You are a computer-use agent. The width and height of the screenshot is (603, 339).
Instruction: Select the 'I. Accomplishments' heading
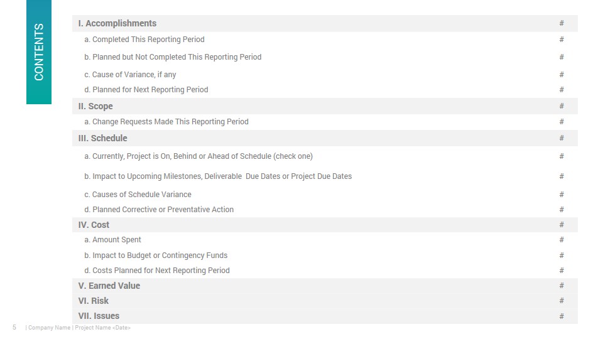117,23
